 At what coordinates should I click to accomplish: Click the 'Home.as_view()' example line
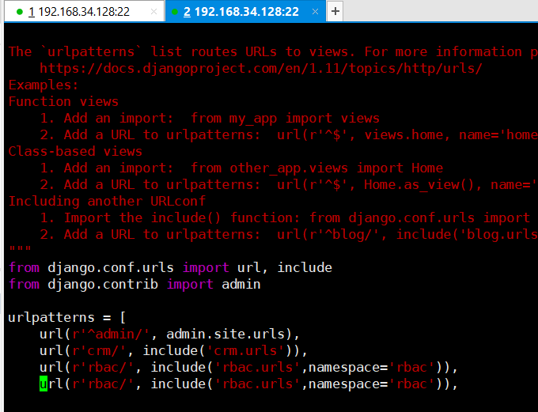[x=289, y=184]
